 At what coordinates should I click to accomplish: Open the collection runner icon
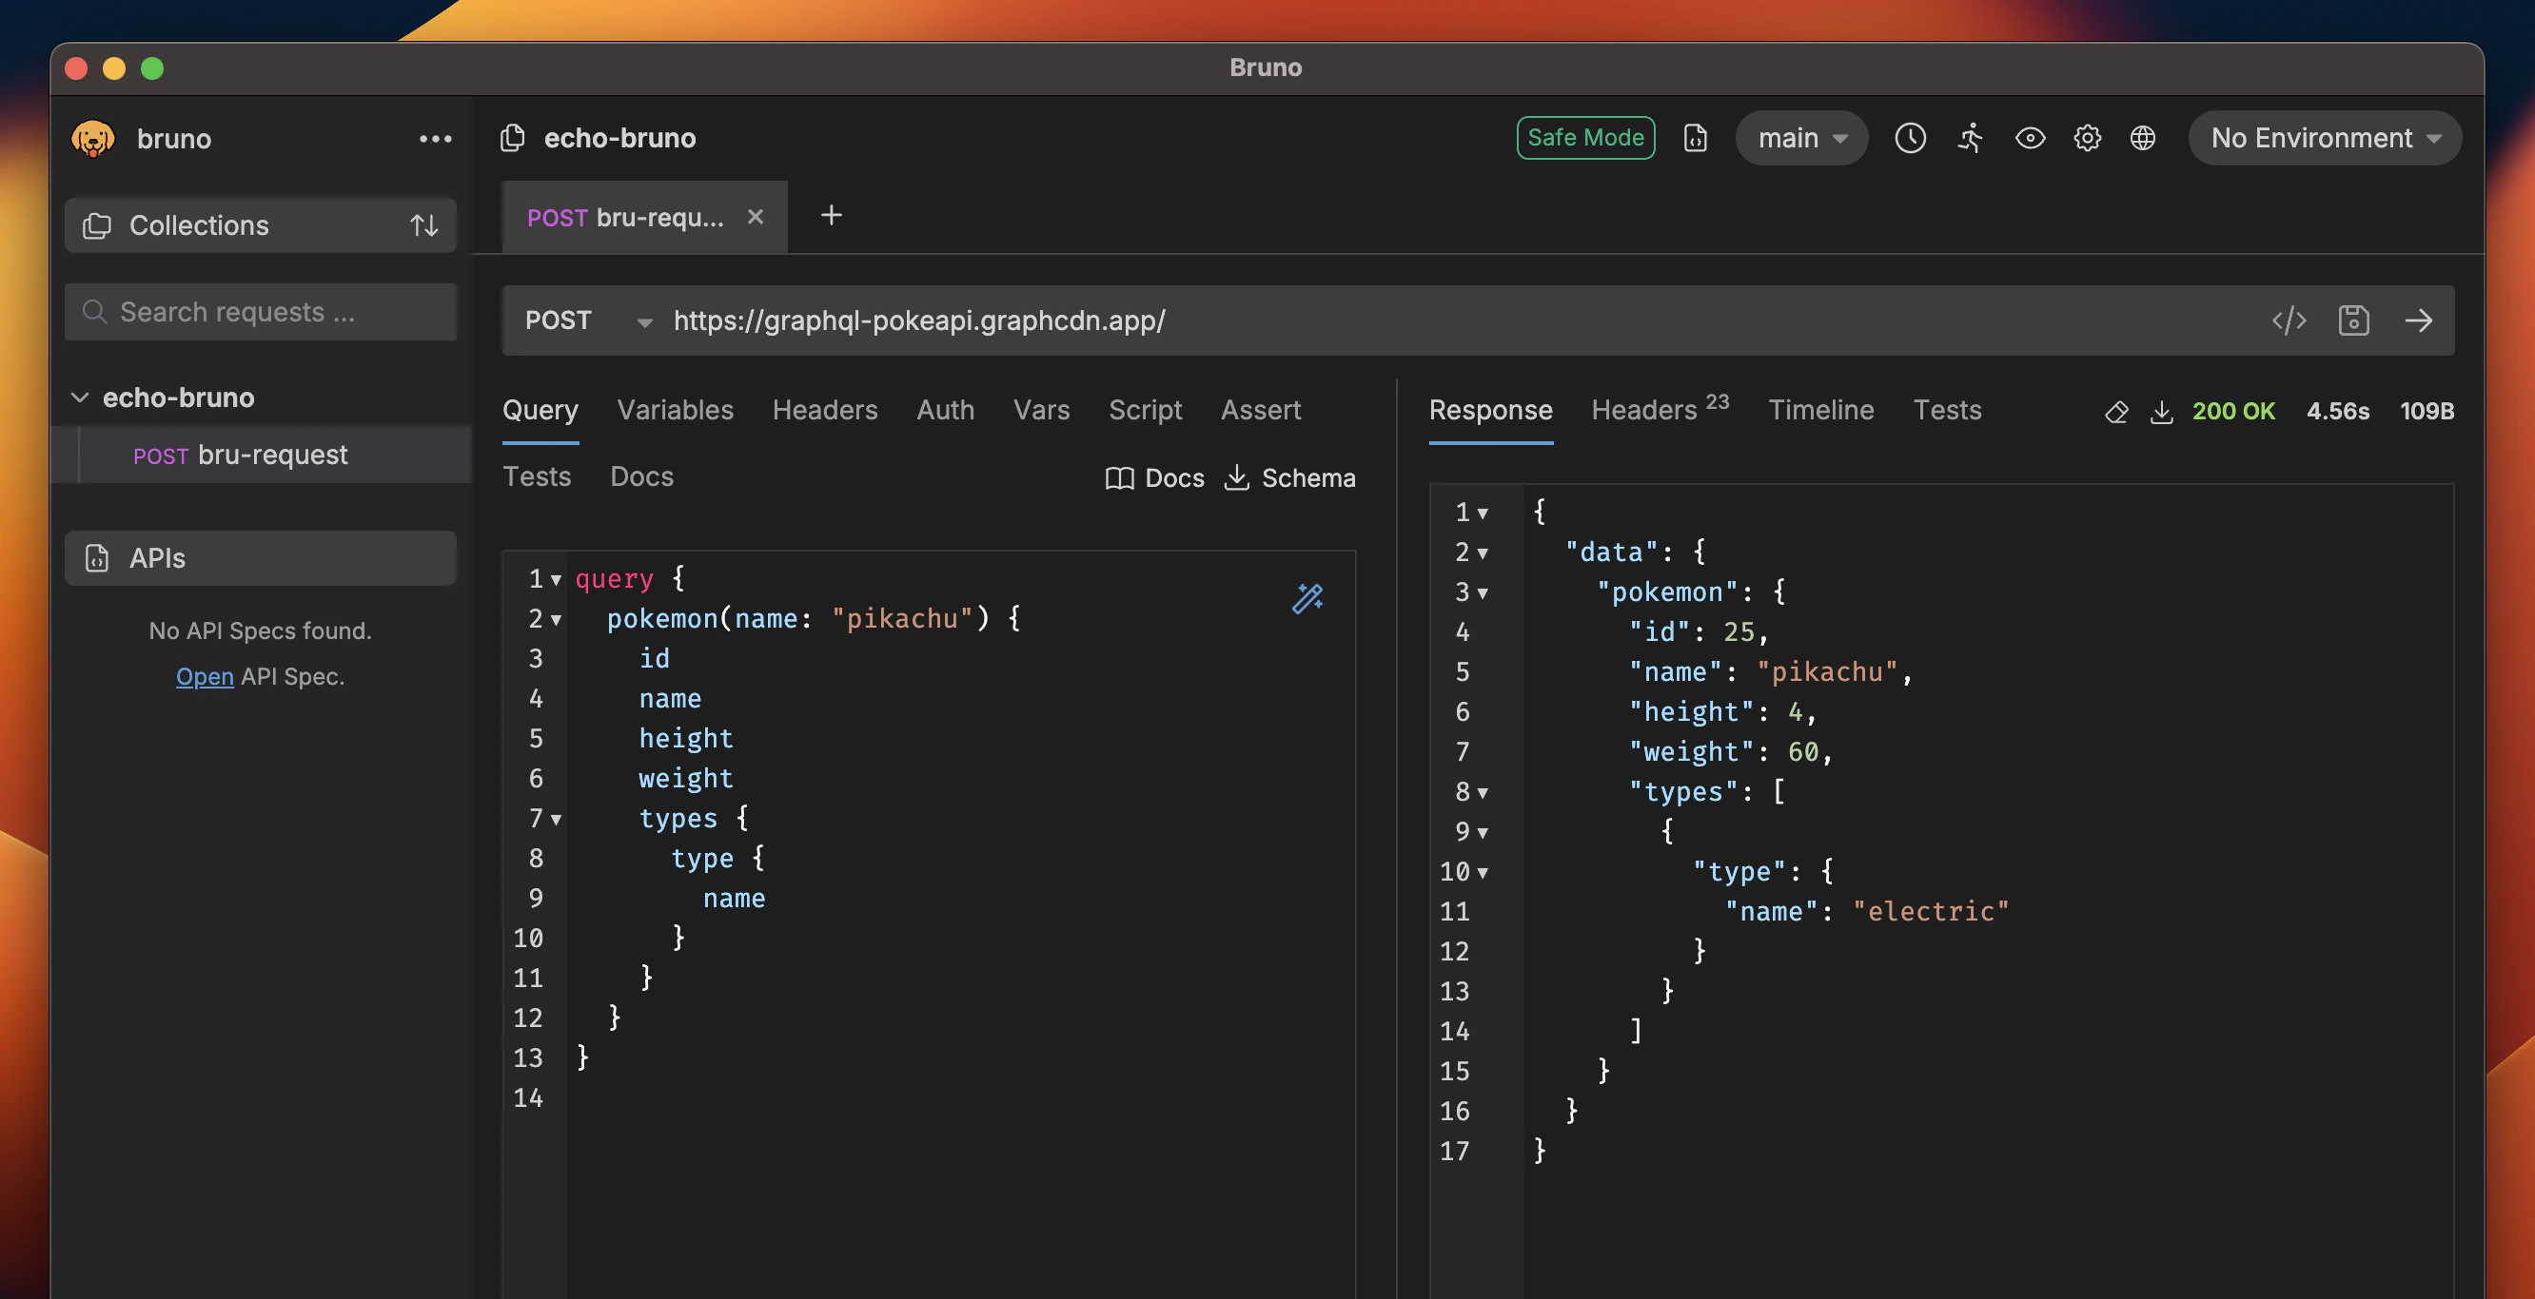(1970, 139)
